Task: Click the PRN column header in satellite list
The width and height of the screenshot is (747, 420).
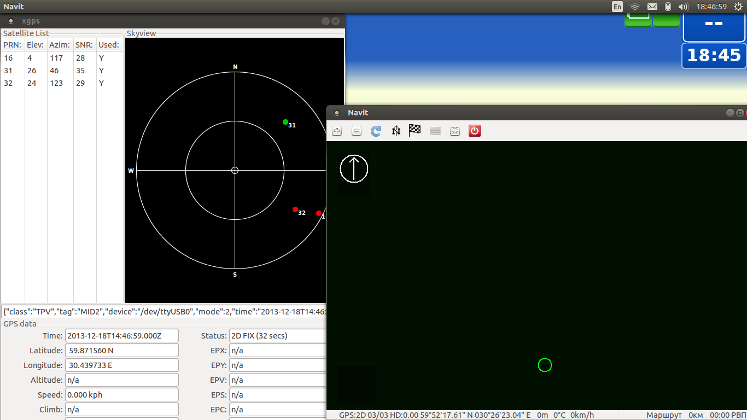Action: click(12, 45)
